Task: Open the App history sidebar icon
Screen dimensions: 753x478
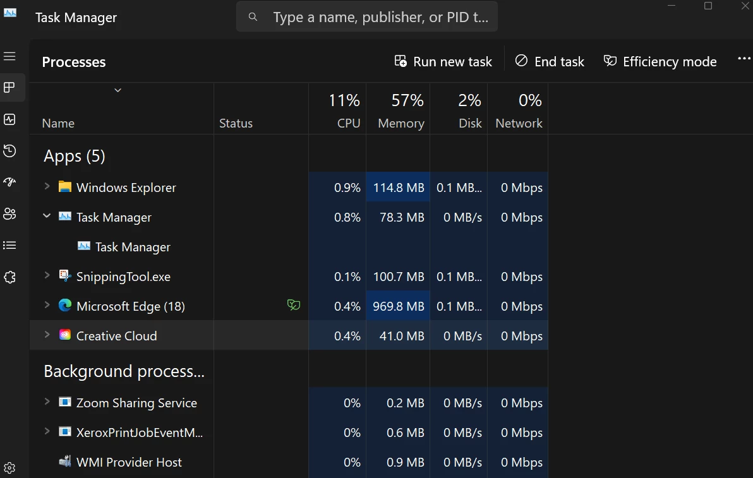Action: pyautogui.click(x=9, y=151)
